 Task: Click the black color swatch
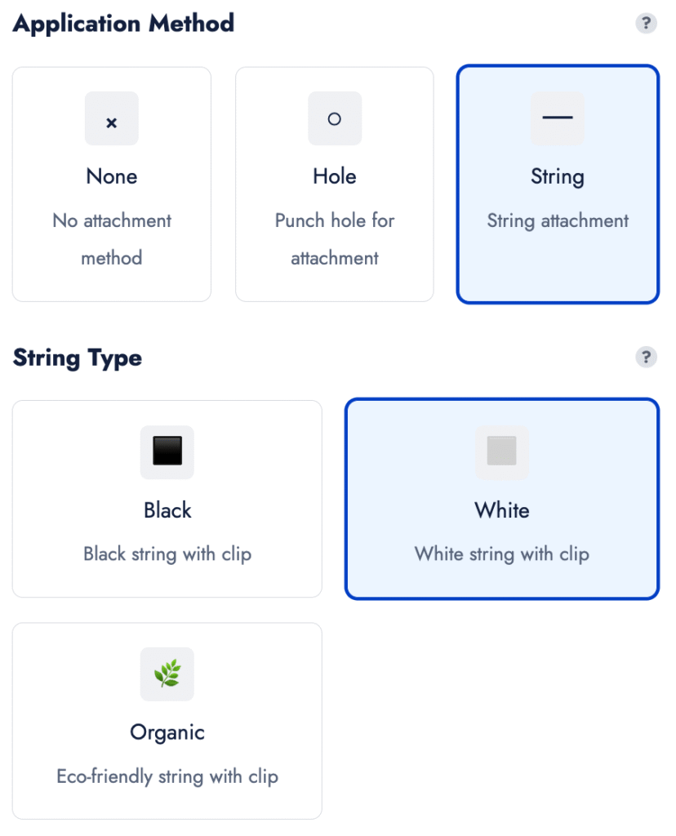[167, 451]
